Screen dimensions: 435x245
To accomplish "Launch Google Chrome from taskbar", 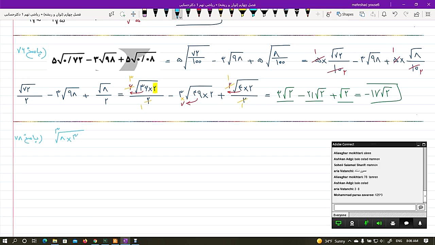I will pos(95,241).
